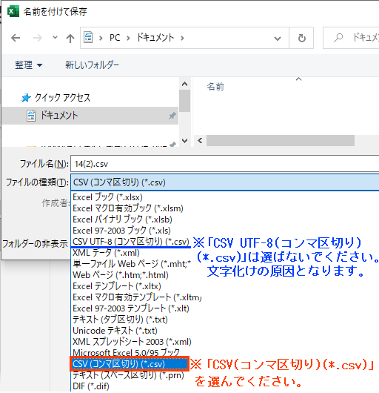Viewport: 379px width, 393px height.
Task: Focus the ドキュメント search box
Action: [351, 38]
